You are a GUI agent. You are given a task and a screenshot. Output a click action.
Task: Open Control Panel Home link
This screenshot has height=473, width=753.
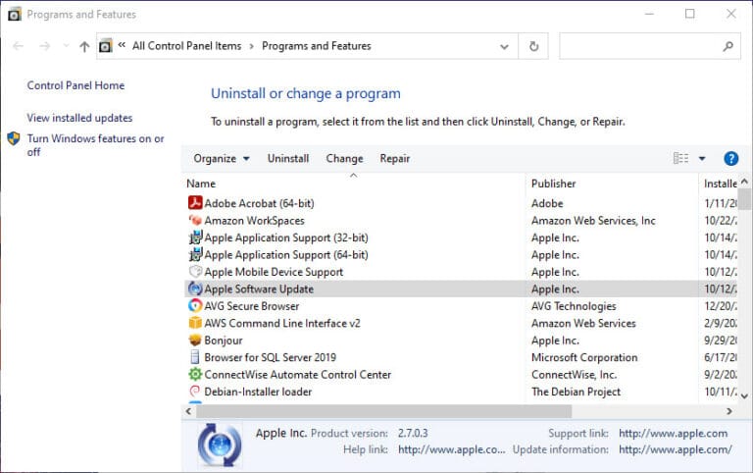(75, 85)
